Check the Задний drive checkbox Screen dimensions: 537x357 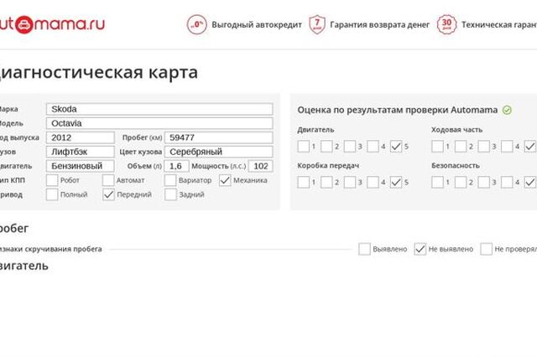(170, 194)
